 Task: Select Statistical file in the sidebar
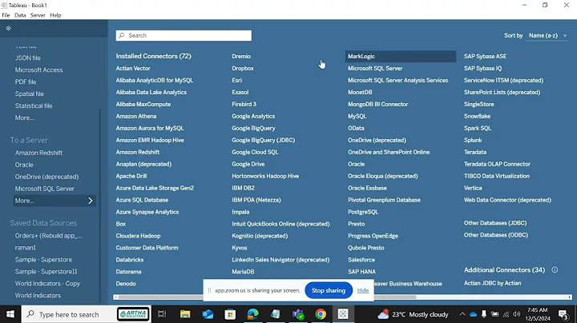click(x=34, y=106)
